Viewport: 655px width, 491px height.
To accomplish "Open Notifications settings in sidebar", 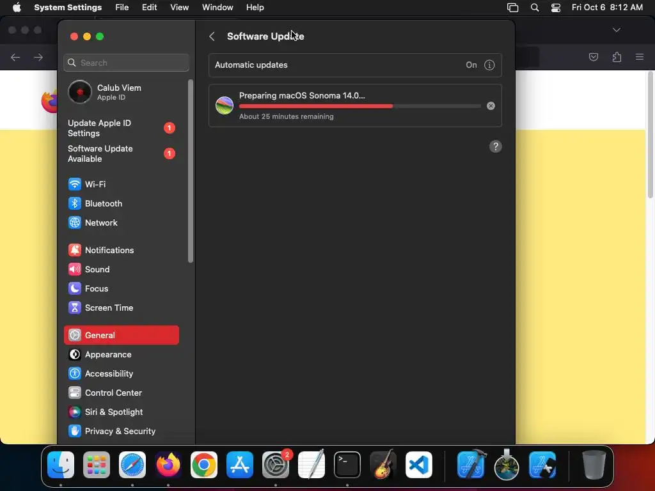I will pyautogui.click(x=122, y=250).
